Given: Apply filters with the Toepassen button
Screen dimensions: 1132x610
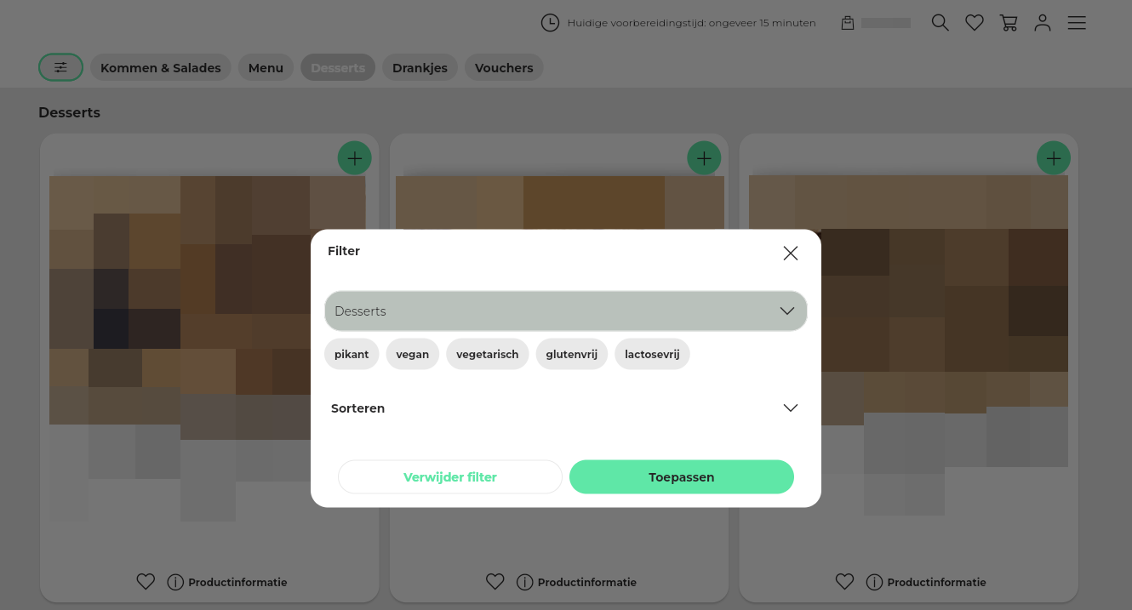Looking at the screenshot, I should pos(681,477).
